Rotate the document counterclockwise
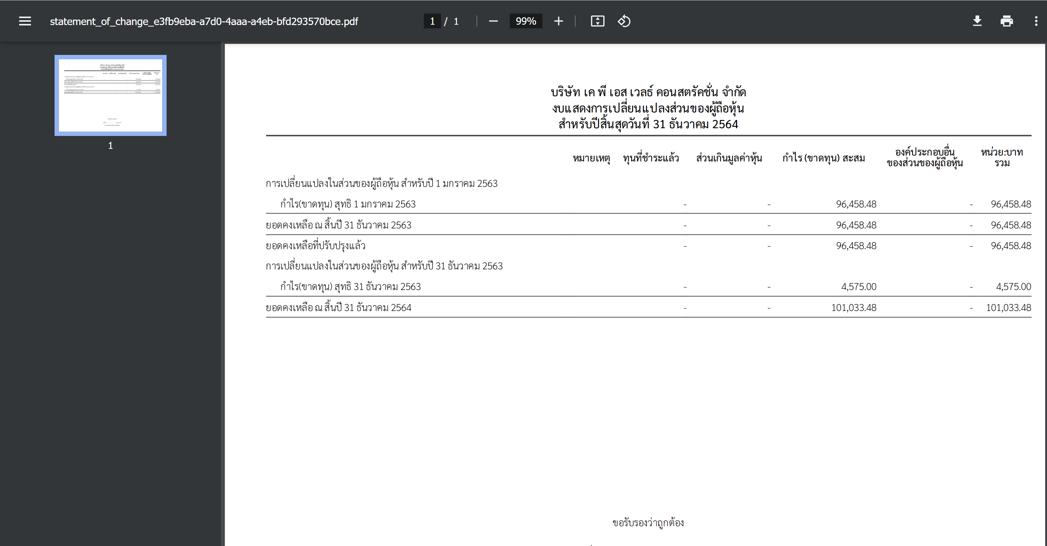Screen dimensions: 1047x546 click(624, 21)
